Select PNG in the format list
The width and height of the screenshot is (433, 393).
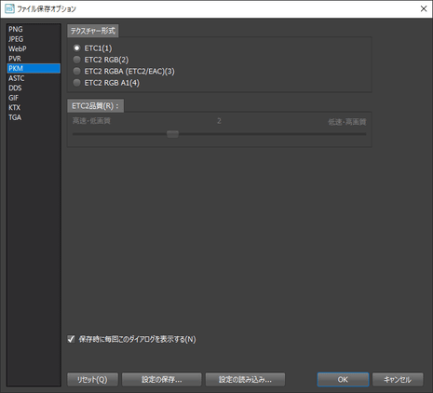[34, 29]
